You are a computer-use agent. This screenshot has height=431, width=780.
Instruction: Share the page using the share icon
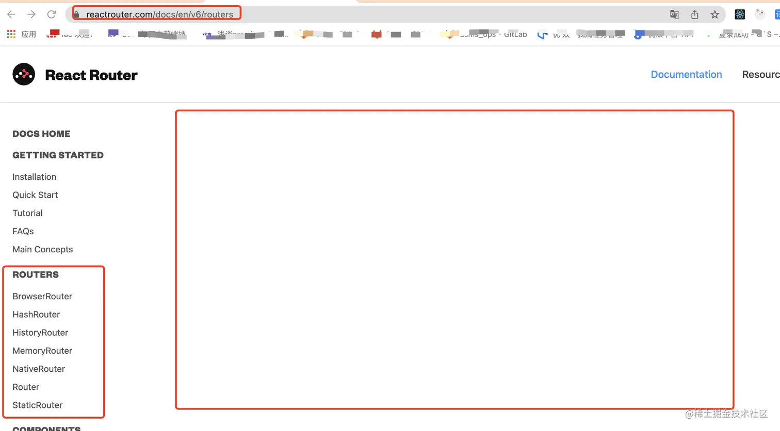pyautogui.click(x=695, y=14)
